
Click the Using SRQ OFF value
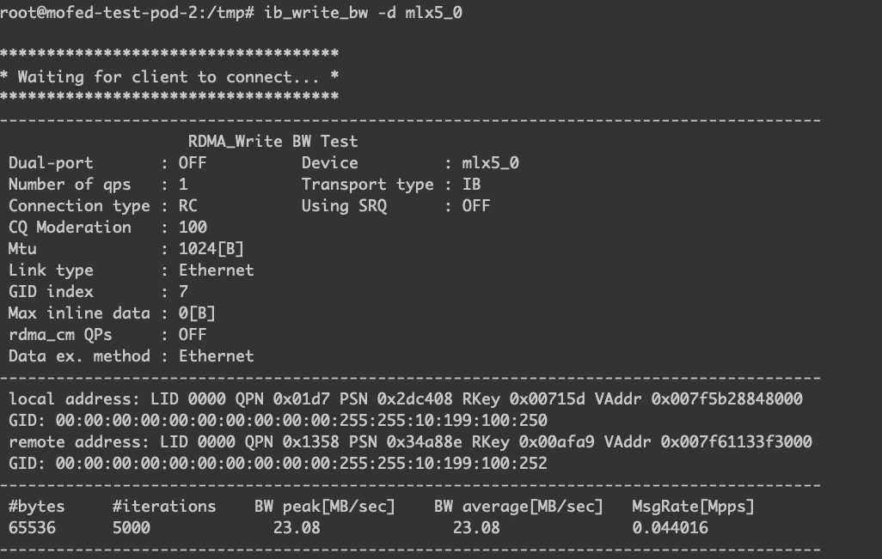475,205
